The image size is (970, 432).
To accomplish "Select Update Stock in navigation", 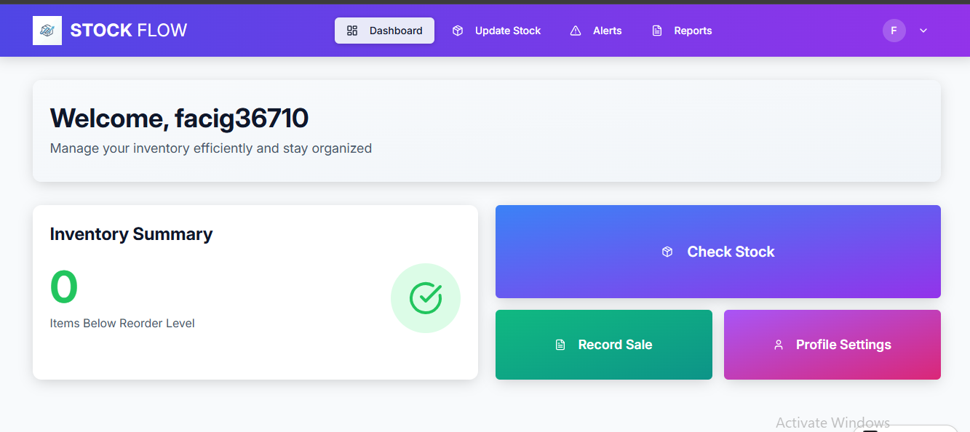I will [x=496, y=31].
